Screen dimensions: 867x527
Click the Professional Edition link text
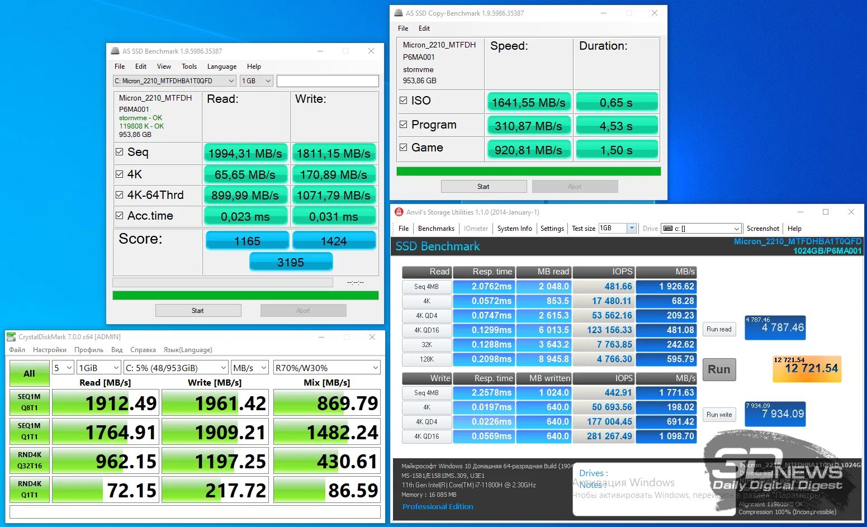coord(438,506)
